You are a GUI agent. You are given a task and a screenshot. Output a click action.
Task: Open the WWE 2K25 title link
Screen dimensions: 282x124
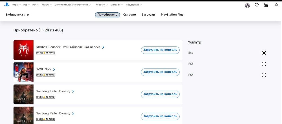click(43, 69)
